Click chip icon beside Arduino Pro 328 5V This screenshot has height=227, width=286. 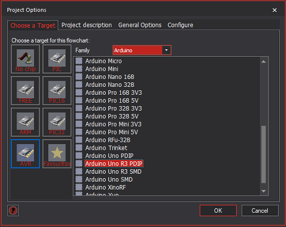79,116
